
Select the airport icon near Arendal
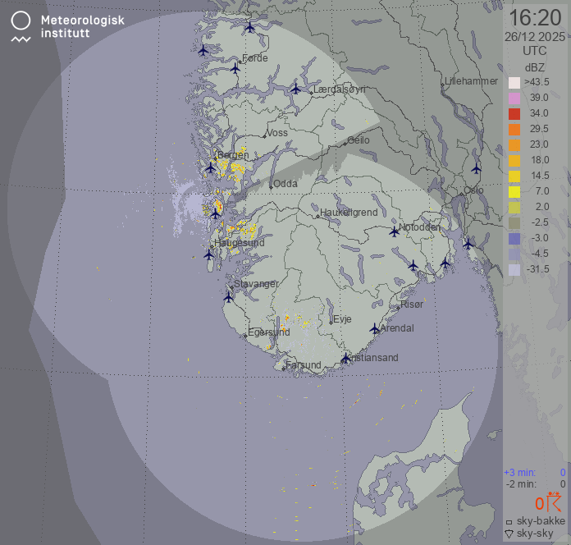pyautogui.click(x=375, y=328)
